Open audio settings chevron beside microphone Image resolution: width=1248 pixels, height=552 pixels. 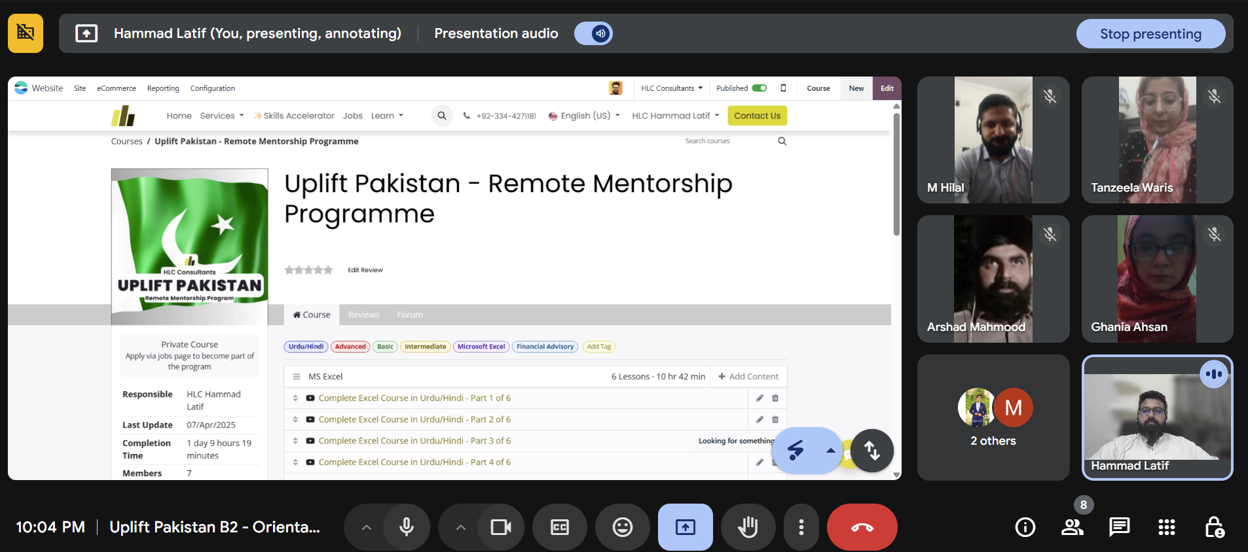(367, 527)
